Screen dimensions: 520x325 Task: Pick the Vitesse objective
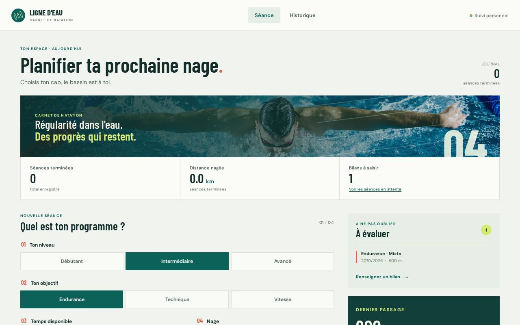(282, 299)
